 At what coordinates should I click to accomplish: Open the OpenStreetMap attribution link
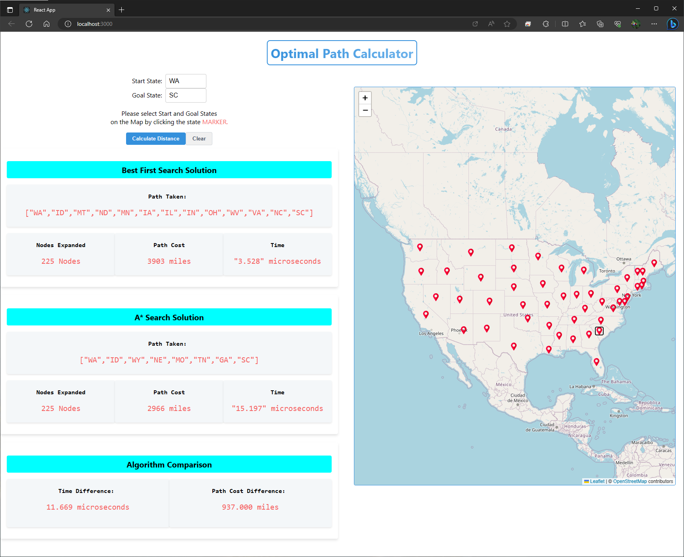(630, 481)
